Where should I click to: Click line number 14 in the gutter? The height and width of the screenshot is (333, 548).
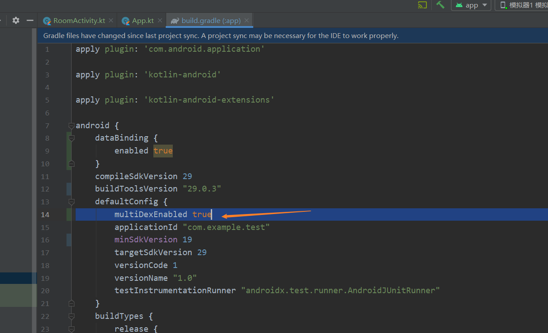[x=45, y=214]
